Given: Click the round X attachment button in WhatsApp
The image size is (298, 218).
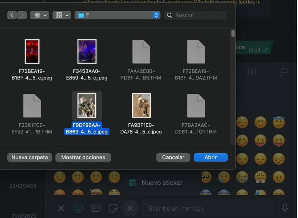Looking at the screenshot, I should [x=130, y=208].
